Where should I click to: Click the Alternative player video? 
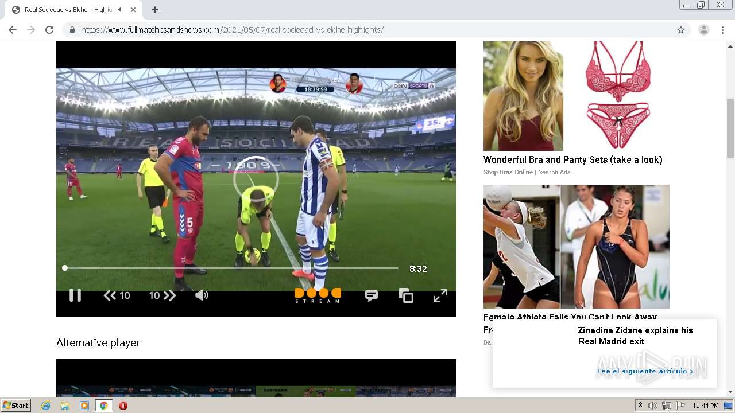[x=256, y=378]
